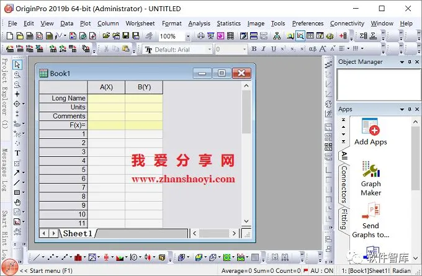Open the Statistics menu
Viewport: 422px width, 276px height.
pos(229,24)
